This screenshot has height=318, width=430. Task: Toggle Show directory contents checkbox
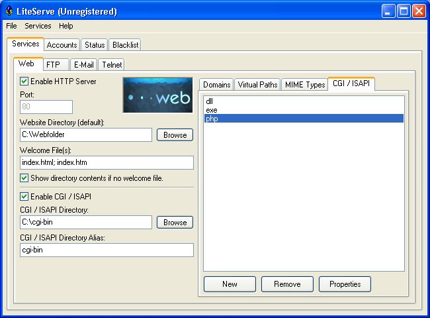[24, 178]
